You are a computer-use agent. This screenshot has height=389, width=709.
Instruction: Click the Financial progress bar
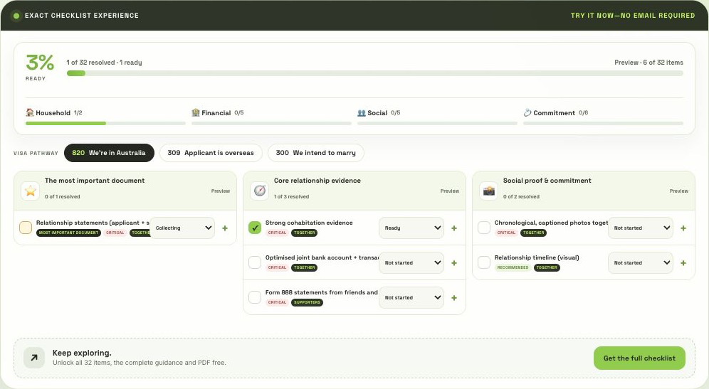click(271, 123)
